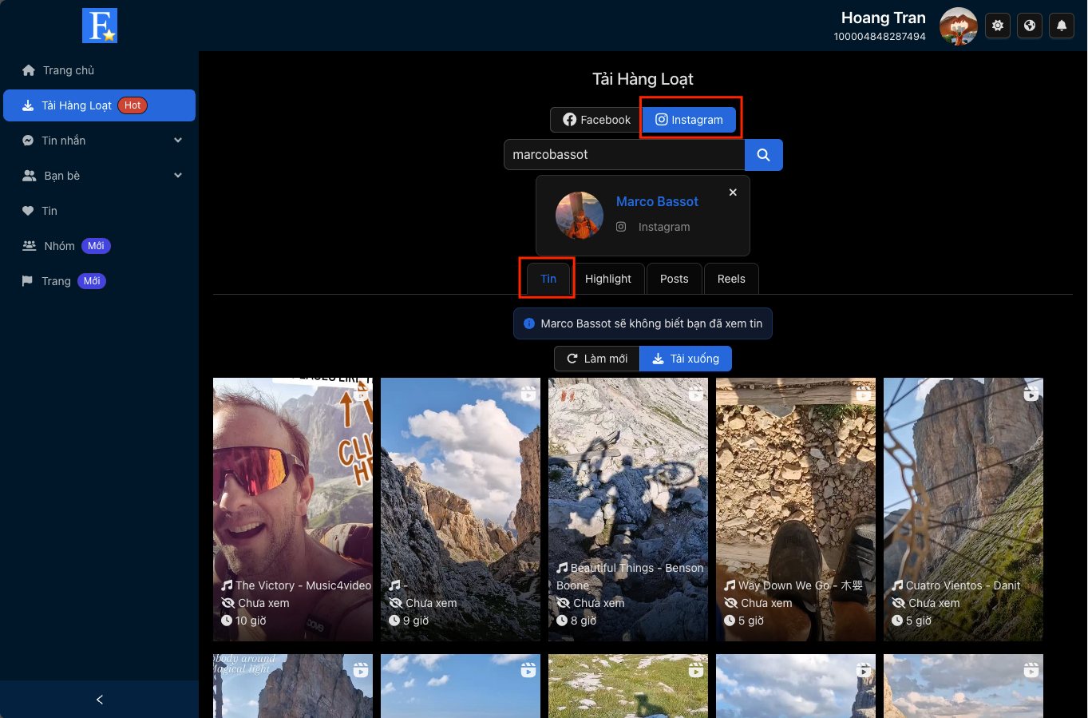The width and height of the screenshot is (1088, 718).
Task: Click Marco Bassot's profile picture
Action: click(x=580, y=216)
